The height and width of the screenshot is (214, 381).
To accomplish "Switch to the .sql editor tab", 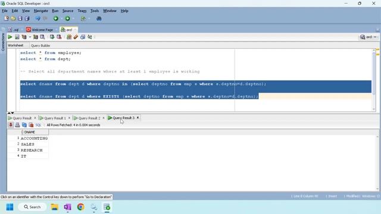I will click(x=13, y=30).
